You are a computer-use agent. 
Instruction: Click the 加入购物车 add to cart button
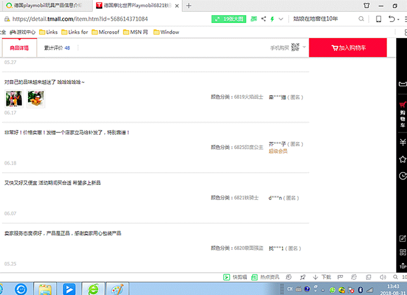348,48
